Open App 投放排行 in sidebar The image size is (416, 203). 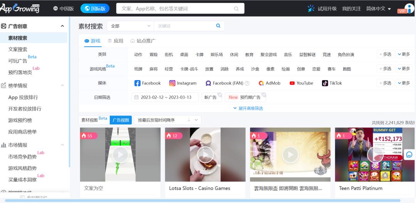23,97
